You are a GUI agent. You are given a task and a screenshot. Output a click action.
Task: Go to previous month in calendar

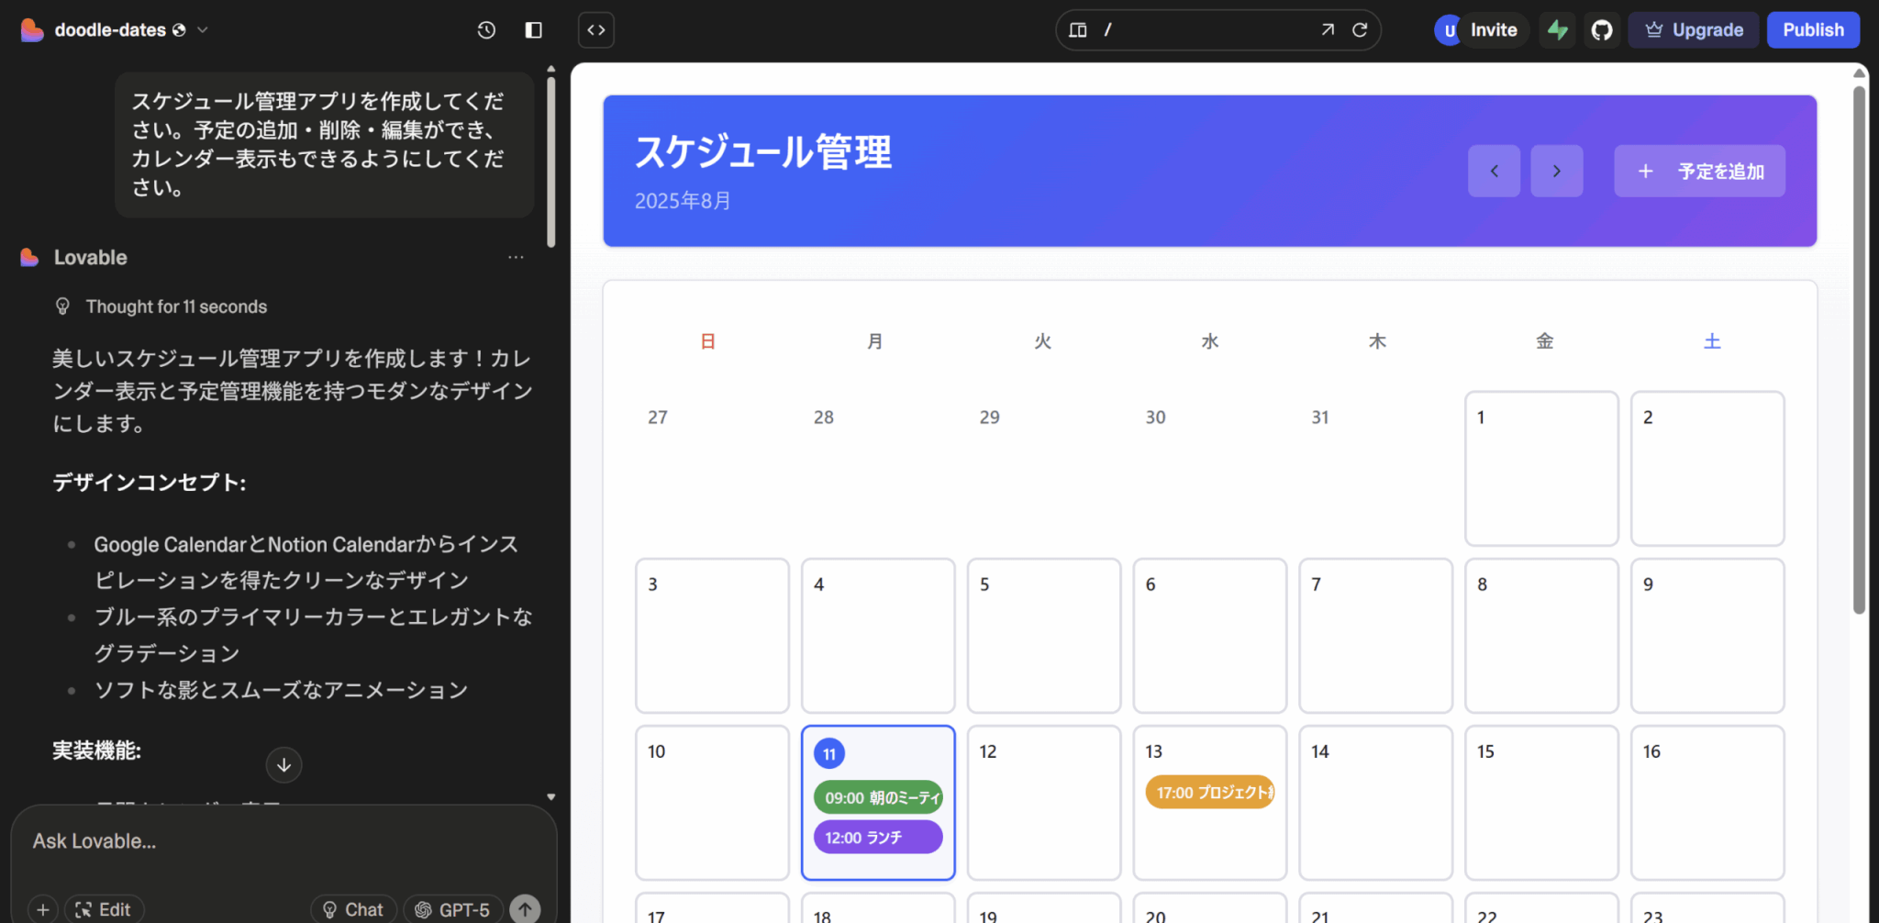(x=1494, y=171)
